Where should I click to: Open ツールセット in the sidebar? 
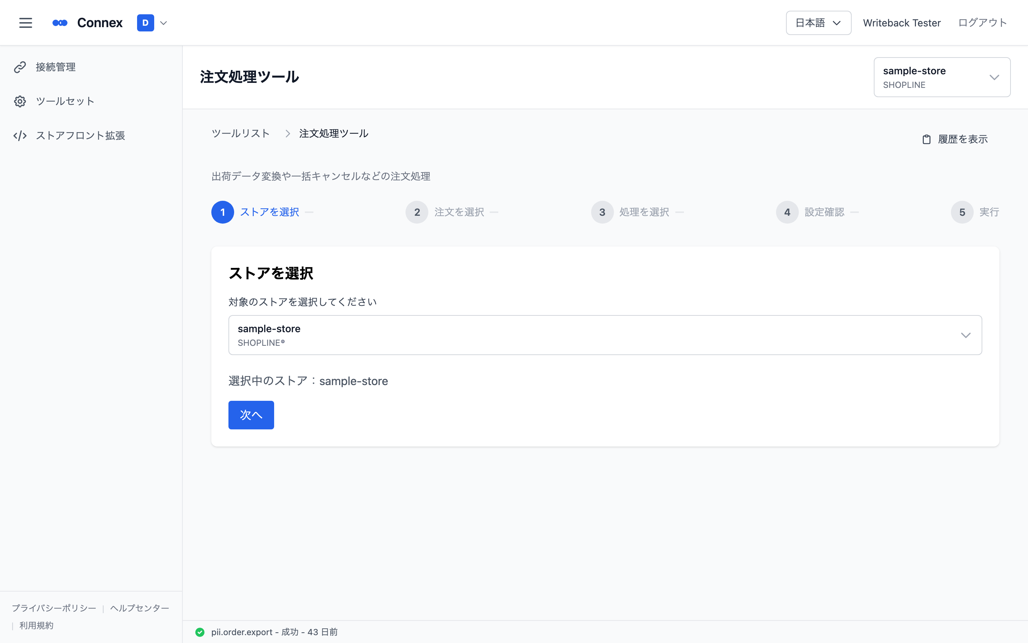click(x=65, y=101)
